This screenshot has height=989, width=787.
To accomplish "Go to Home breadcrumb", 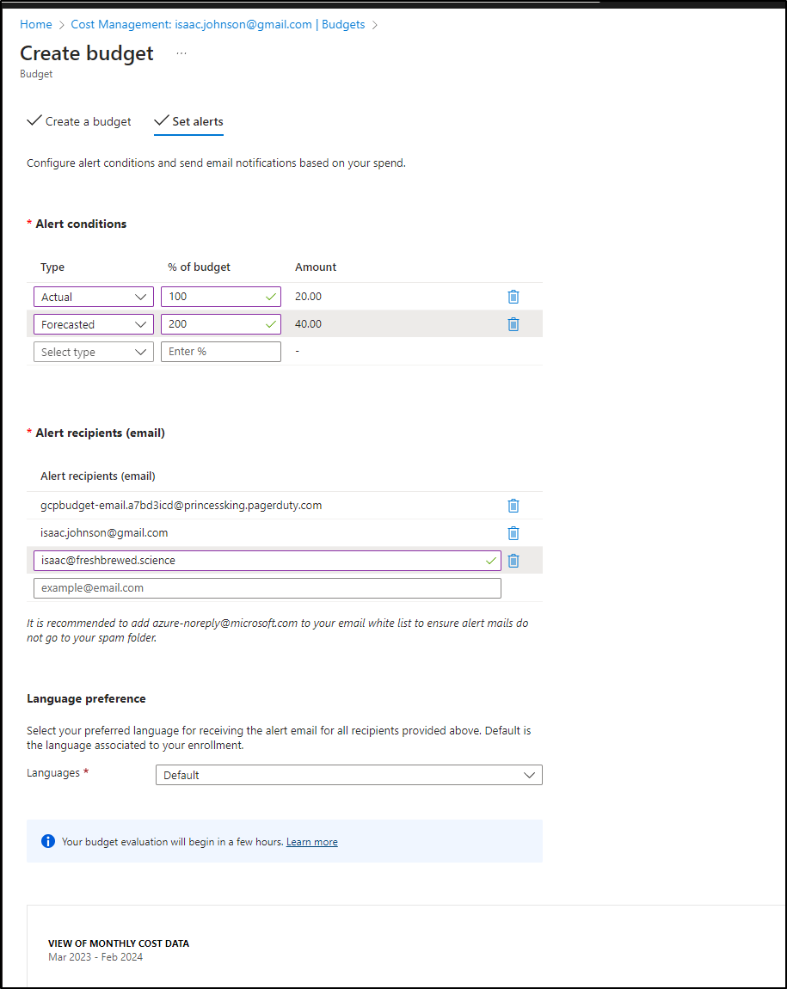I will click(x=36, y=25).
